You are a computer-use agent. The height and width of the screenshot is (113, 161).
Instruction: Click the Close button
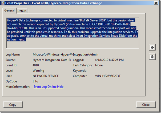pyautogui.click(x=146, y=105)
